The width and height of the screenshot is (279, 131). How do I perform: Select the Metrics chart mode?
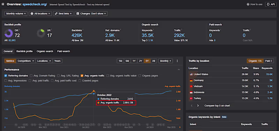point(10,61)
